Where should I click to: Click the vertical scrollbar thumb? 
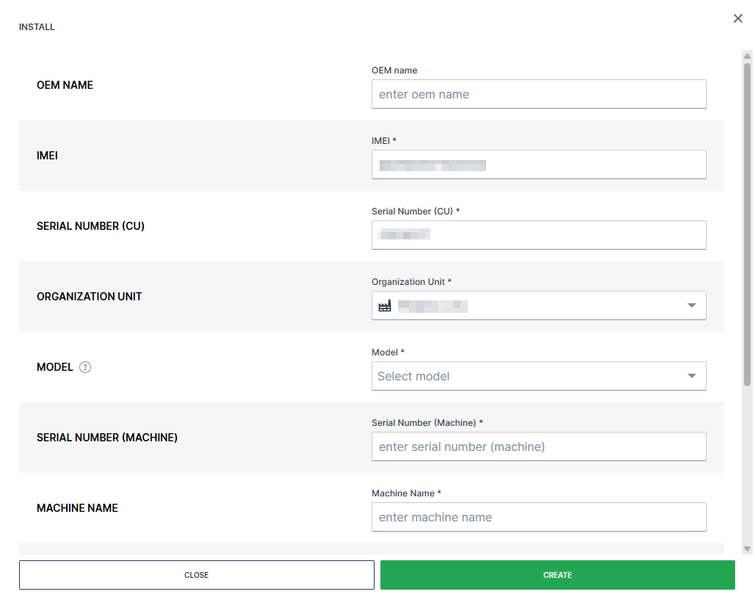point(747,220)
